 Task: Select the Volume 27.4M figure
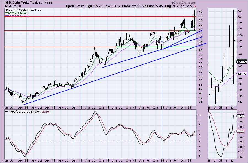[x=153, y=6]
